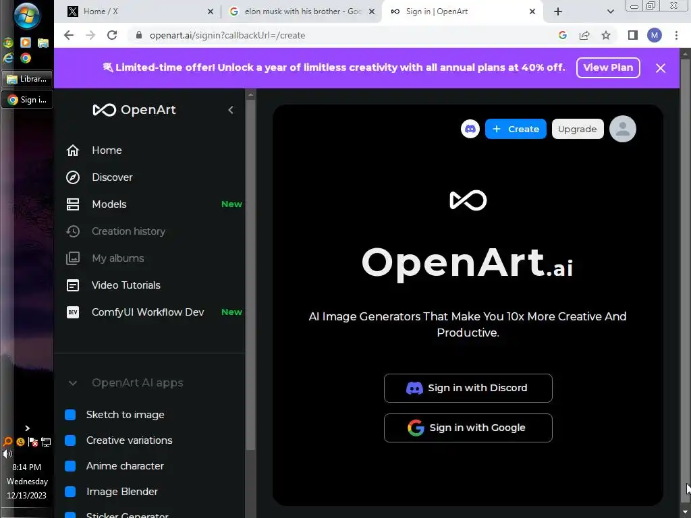691x518 pixels.
Task: Open My albums gallery icon
Action: click(x=73, y=258)
